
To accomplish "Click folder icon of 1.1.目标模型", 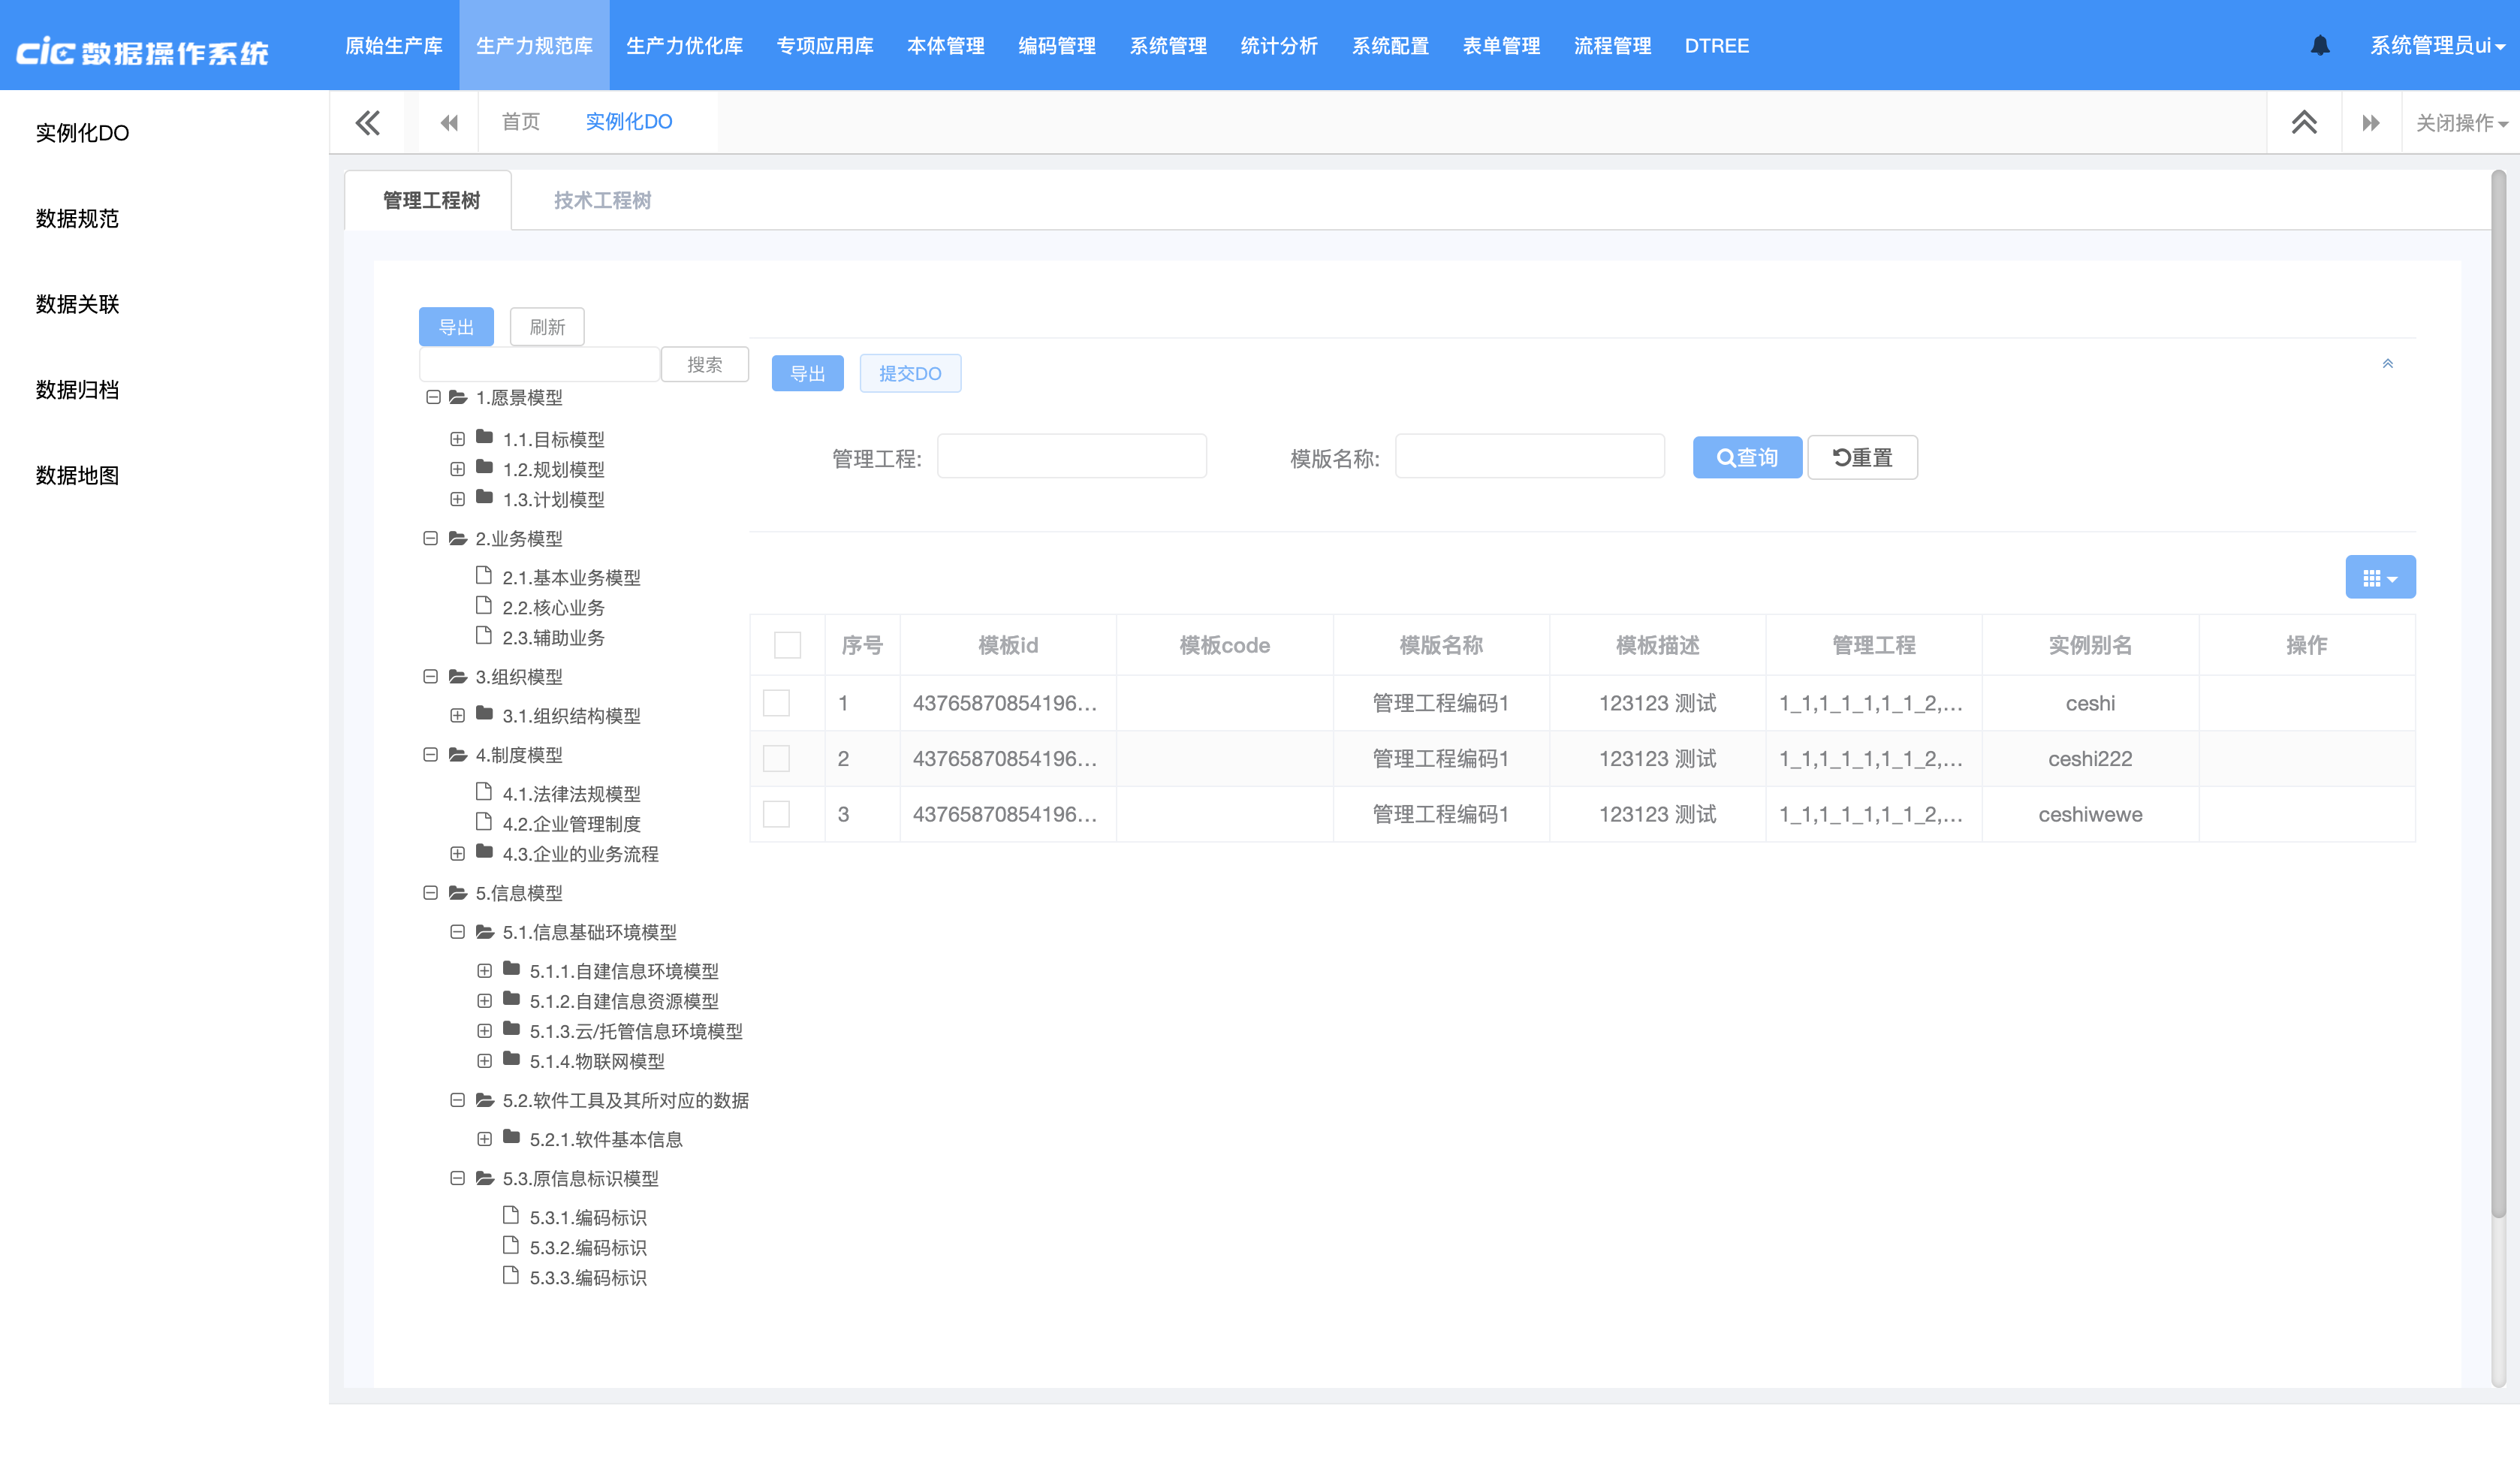I will pyautogui.click(x=485, y=437).
